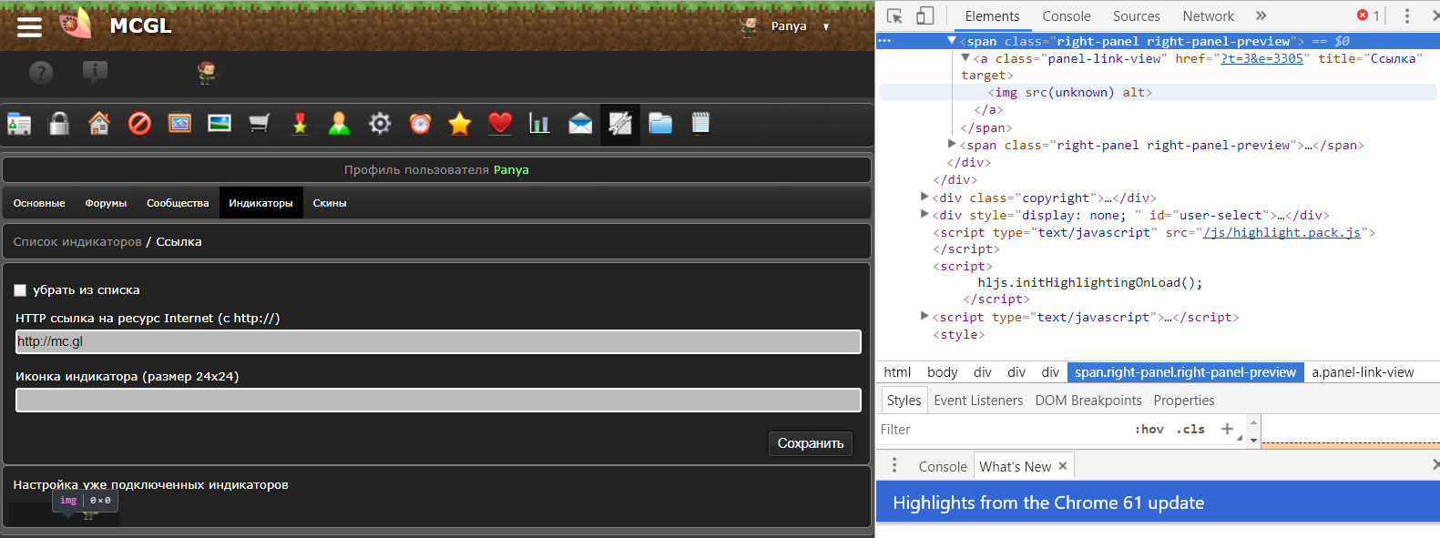Screen dimensions: 1440x538
Task: Switch to the Основные profile tab
Action: (x=39, y=203)
